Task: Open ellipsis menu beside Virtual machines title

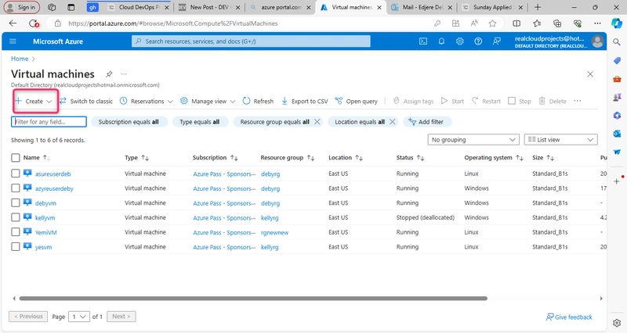Action: (x=124, y=74)
